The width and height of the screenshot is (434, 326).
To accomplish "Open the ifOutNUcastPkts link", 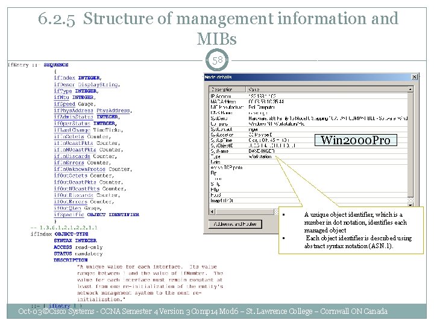I will coord(77,189).
